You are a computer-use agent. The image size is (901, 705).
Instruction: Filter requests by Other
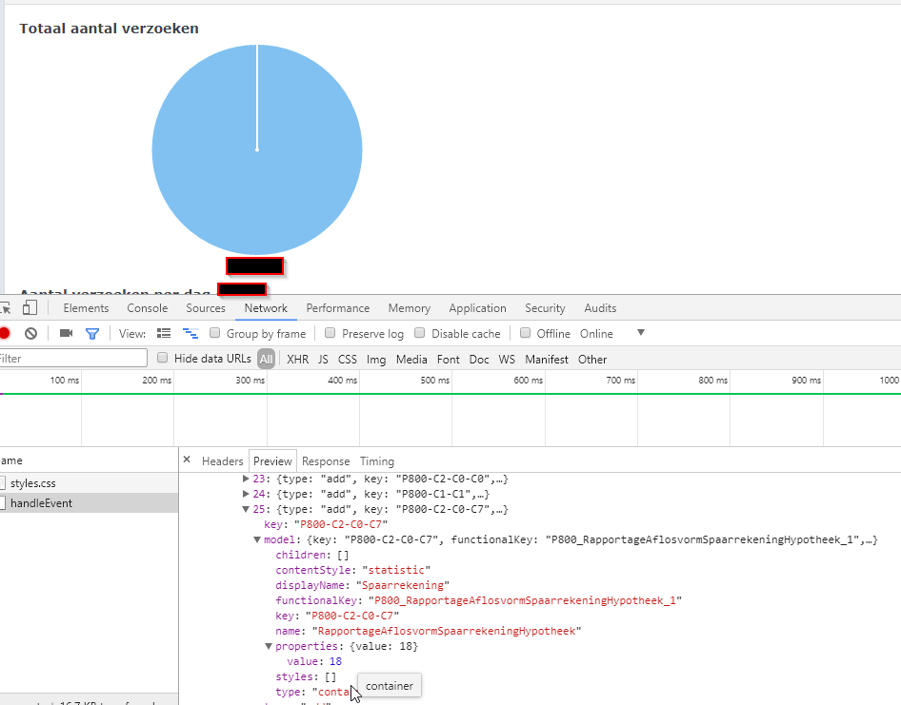[x=592, y=359]
